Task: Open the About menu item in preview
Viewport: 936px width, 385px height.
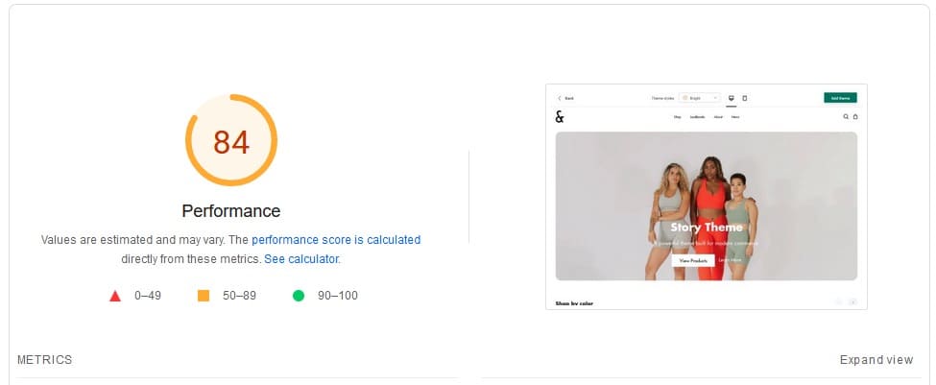Action: [717, 117]
